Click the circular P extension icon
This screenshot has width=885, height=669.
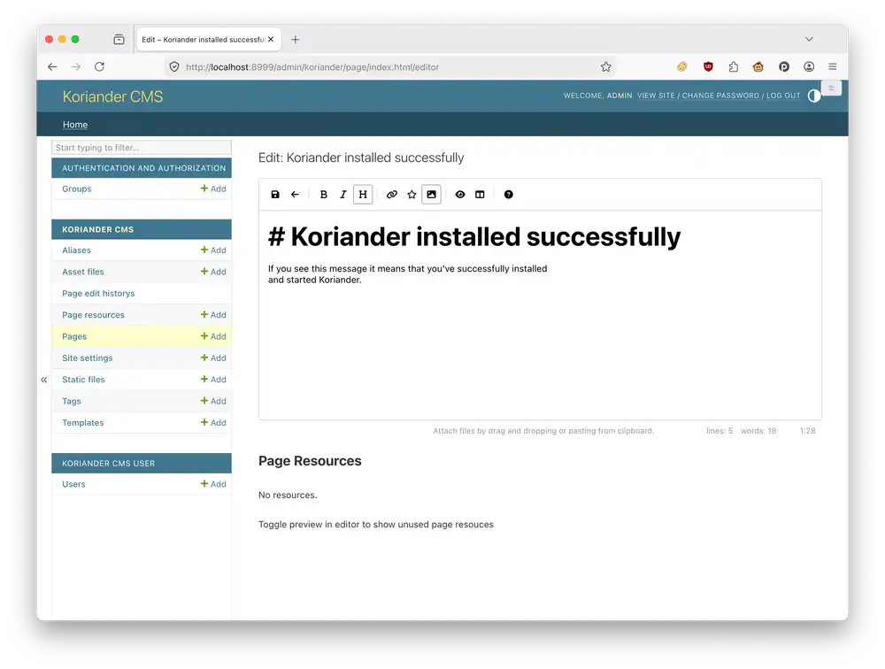[784, 66]
